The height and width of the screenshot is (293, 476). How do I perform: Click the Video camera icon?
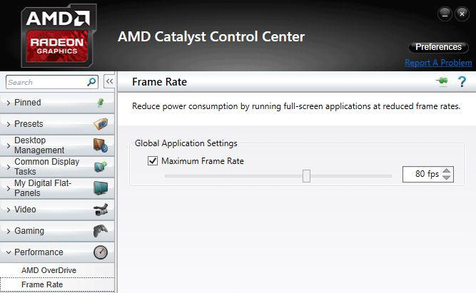[x=101, y=210]
